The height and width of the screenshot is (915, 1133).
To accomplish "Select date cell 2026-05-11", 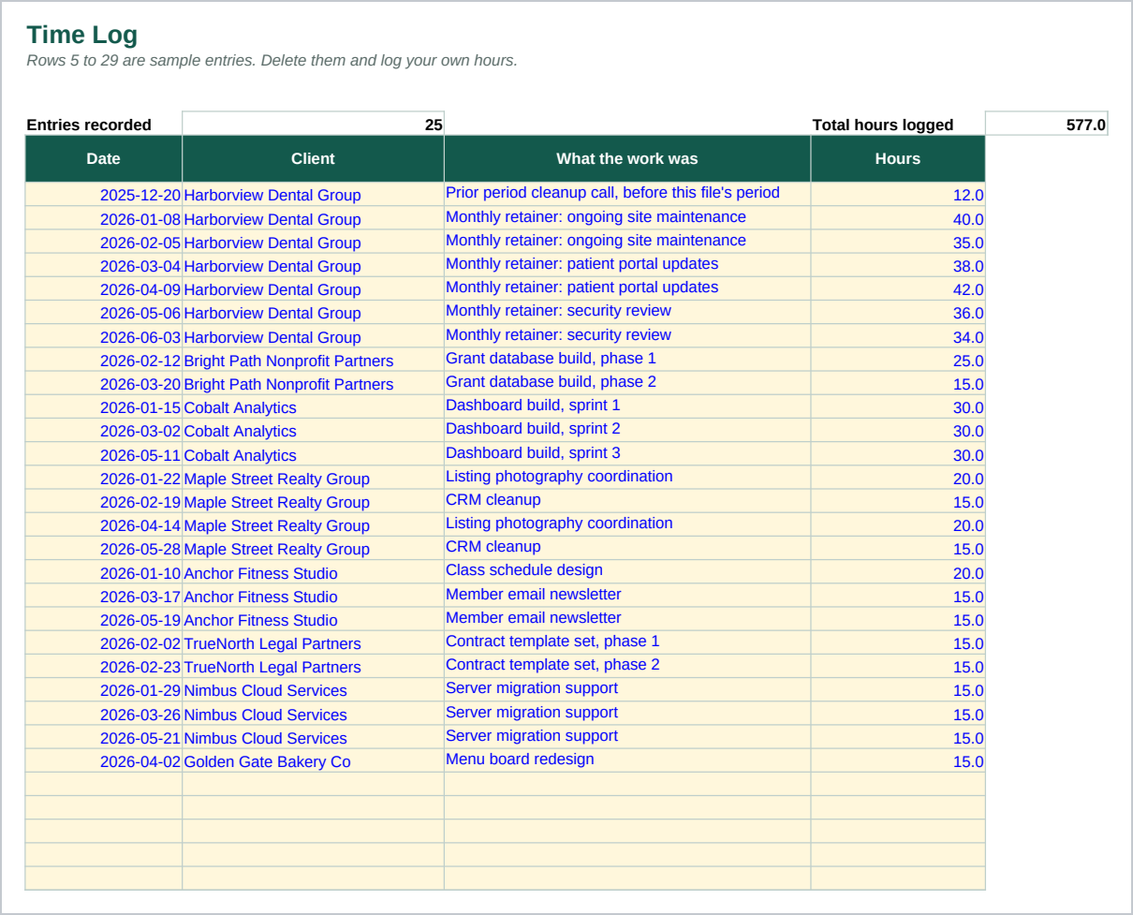I will click(x=104, y=454).
